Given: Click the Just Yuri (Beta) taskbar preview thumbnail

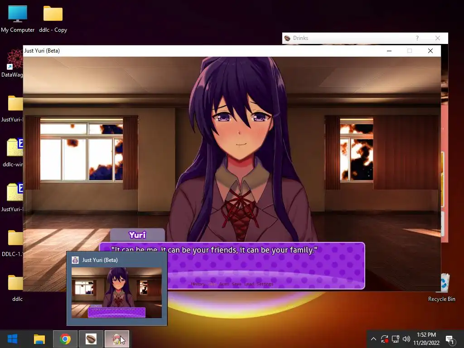Looking at the screenshot, I should [116, 292].
